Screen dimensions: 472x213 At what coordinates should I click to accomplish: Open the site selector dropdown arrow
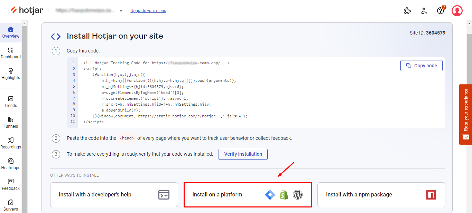tap(121, 11)
